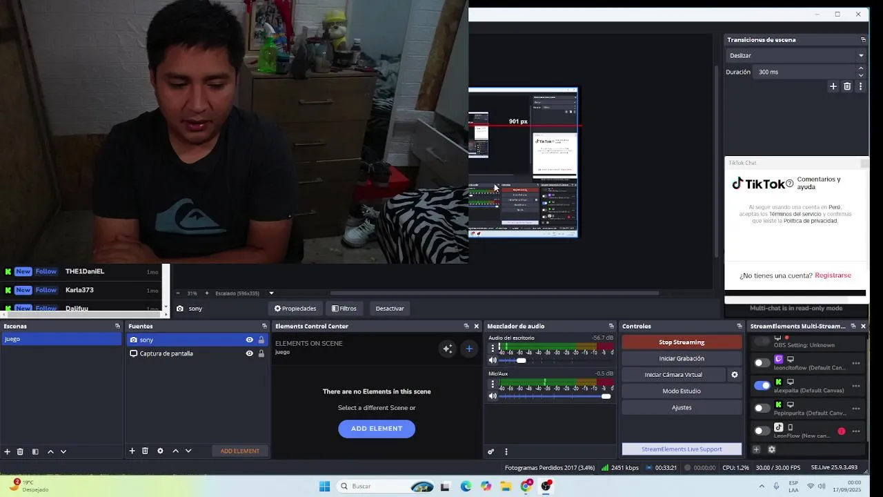Image resolution: width=883 pixels, height=497 pixels.
Task: Open more options for leoncitoflow target
Action: point(856,363)
